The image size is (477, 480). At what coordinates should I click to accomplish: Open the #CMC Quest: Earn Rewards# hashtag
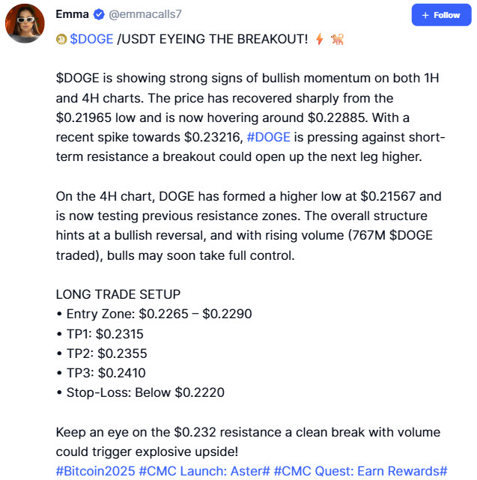click(x=361, y=471)
